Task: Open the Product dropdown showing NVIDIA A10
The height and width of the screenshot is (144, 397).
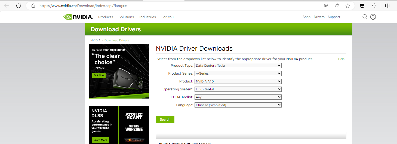Action: point(238,81)
